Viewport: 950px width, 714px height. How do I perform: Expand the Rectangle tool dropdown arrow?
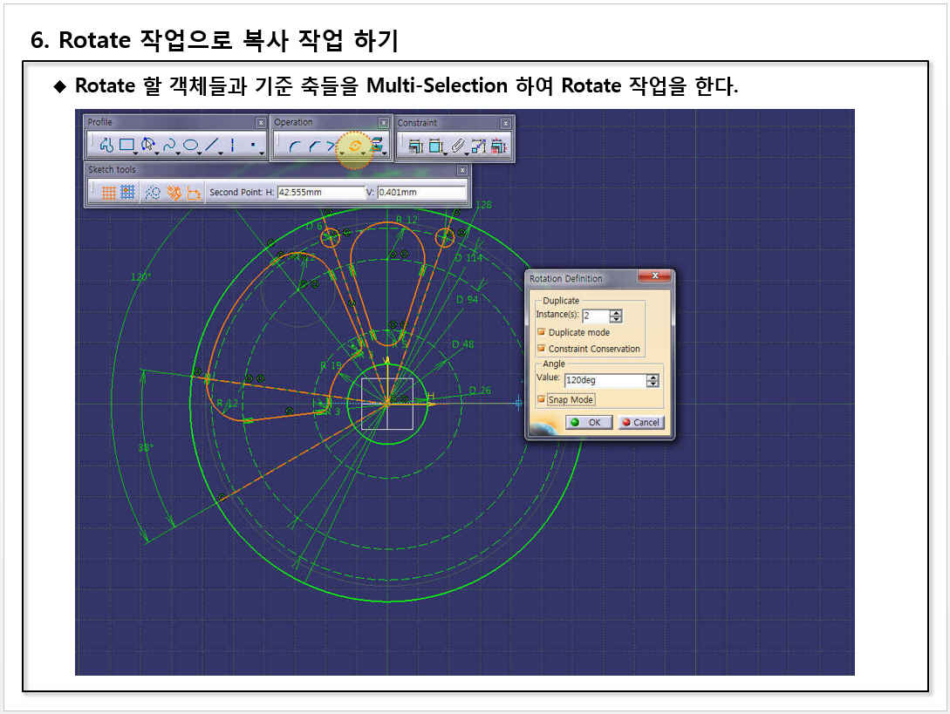[x=137, y=153]
